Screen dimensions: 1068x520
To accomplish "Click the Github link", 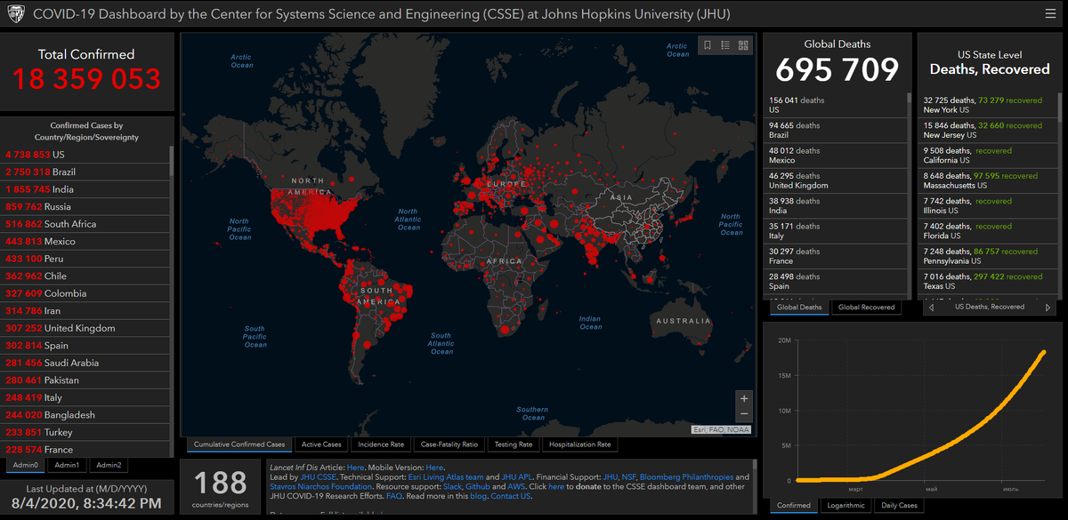I will [x=478, y=487].
